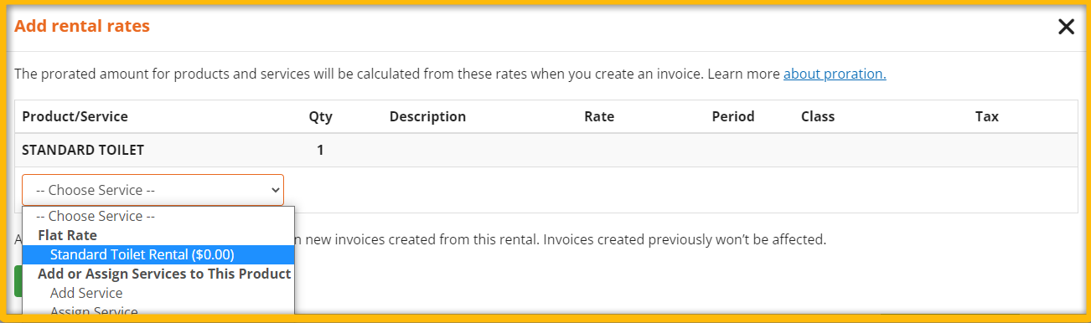Click the quantity value 1

[x=320, y=151]
